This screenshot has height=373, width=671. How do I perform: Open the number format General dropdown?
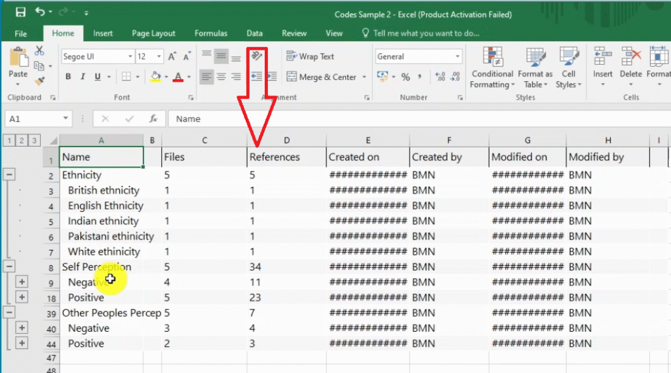click(x=457, y=57)
